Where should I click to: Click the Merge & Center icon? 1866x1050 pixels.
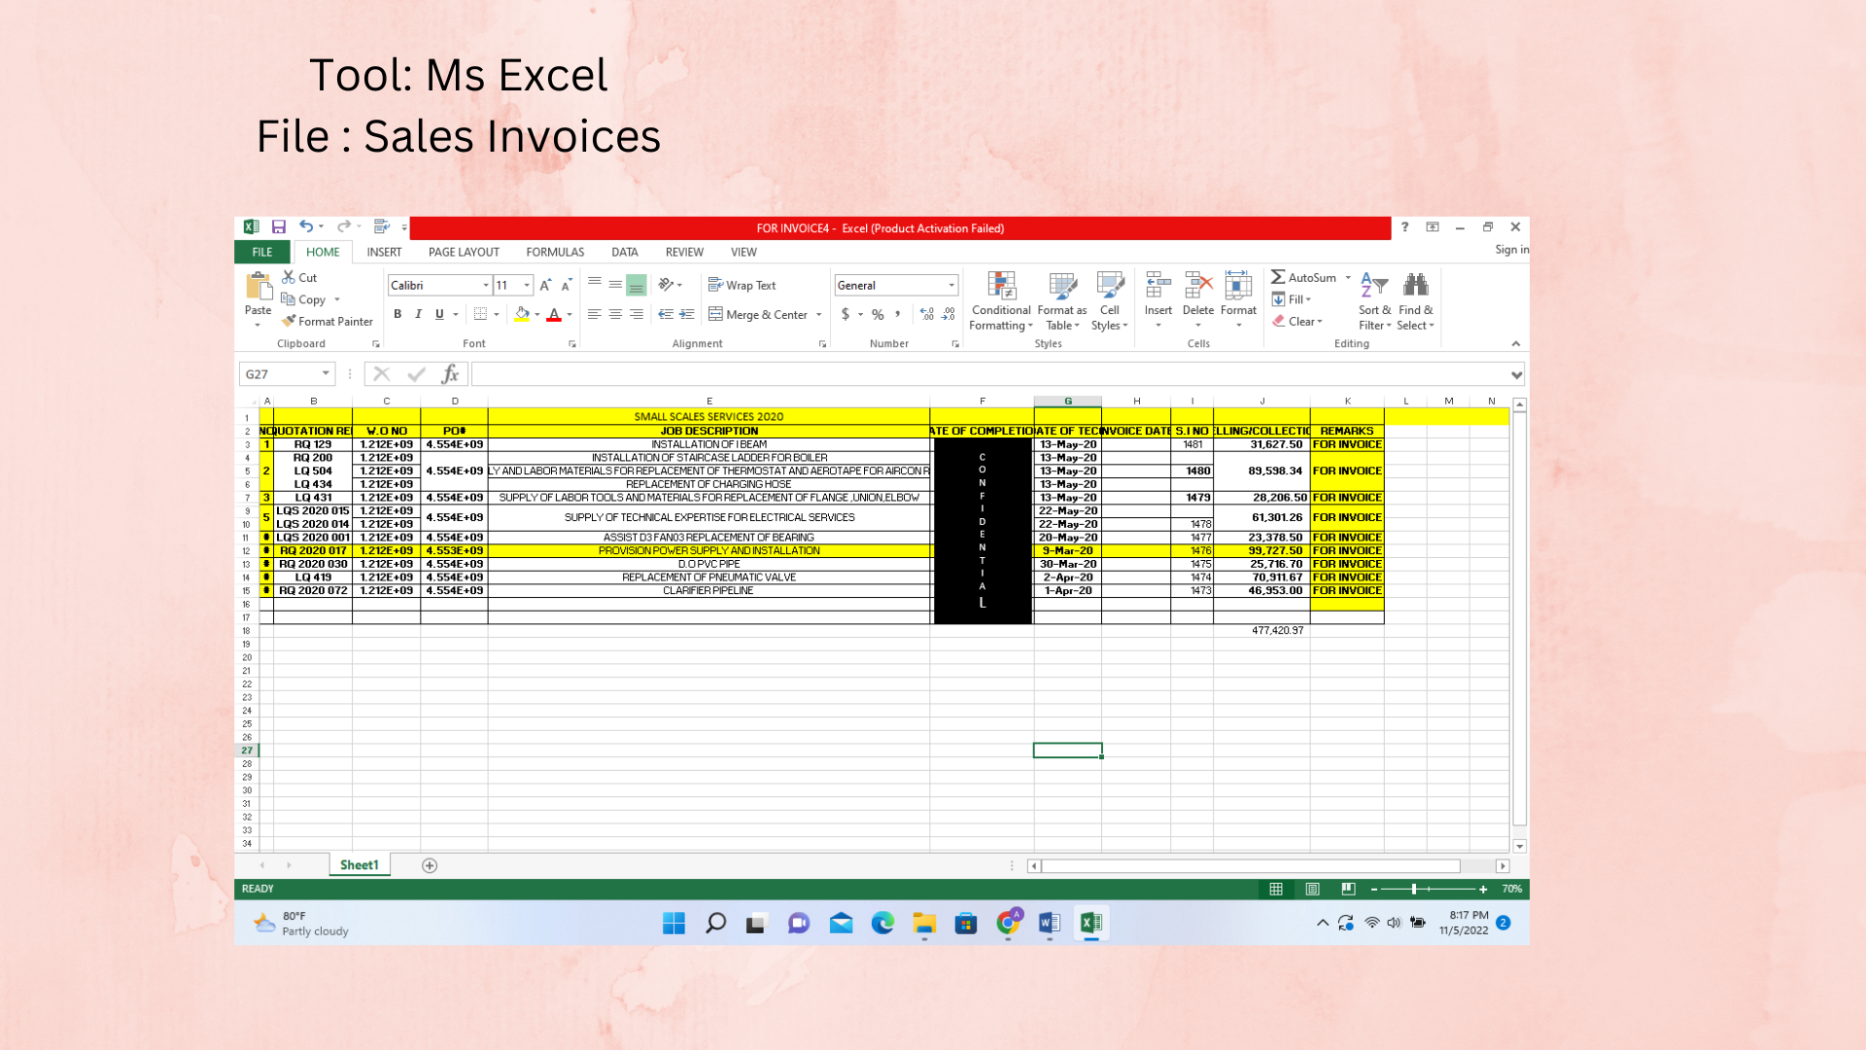tap(716, 314)
